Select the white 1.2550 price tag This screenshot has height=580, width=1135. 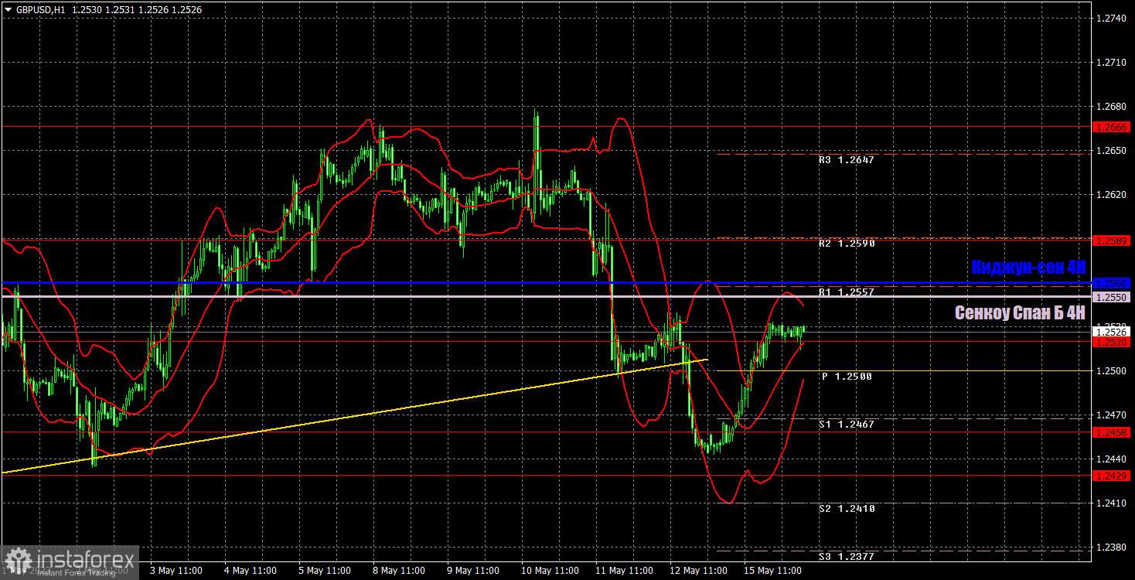coord(1111,297)
